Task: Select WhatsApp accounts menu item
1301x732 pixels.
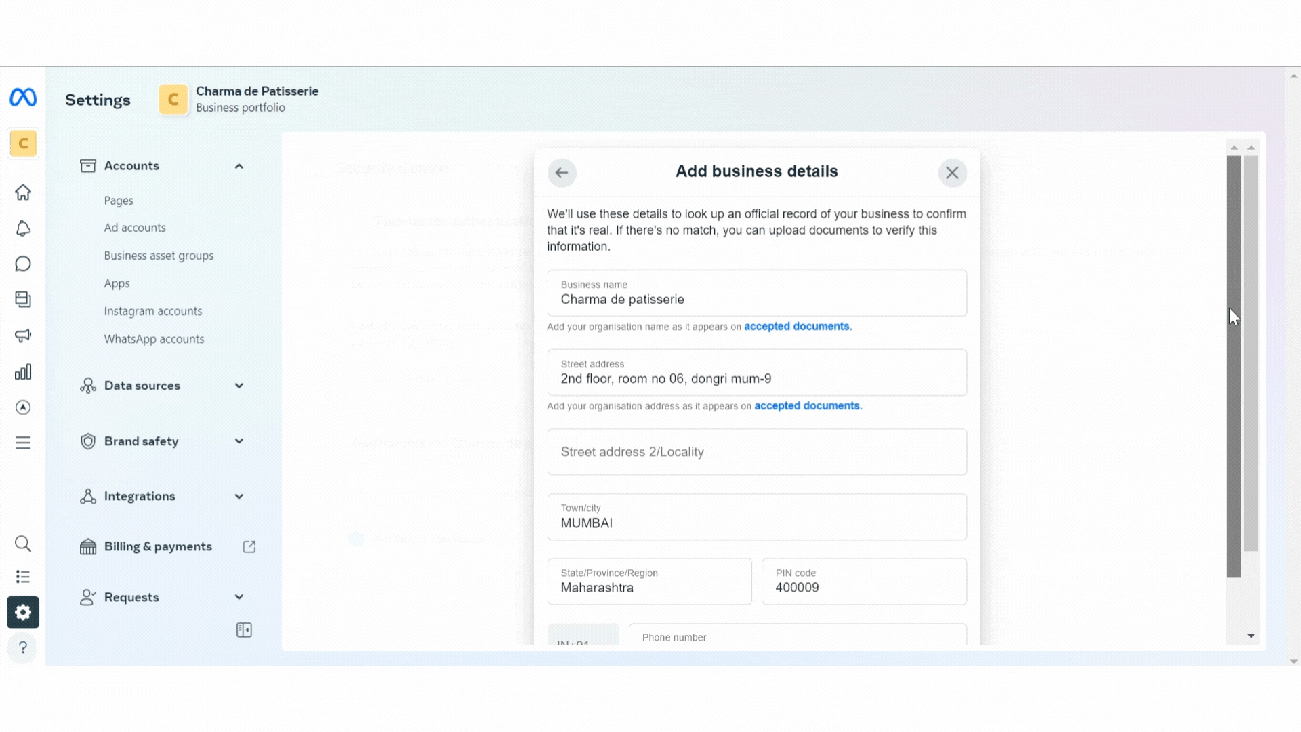Action: [x=154, y=339]
